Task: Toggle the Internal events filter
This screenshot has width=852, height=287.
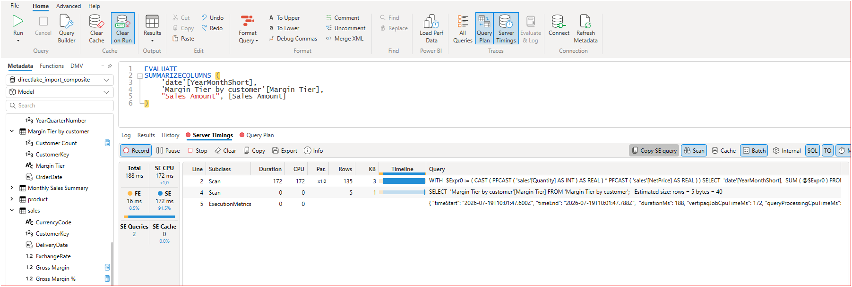Action: pyautogui.click(x=787, y=151)
